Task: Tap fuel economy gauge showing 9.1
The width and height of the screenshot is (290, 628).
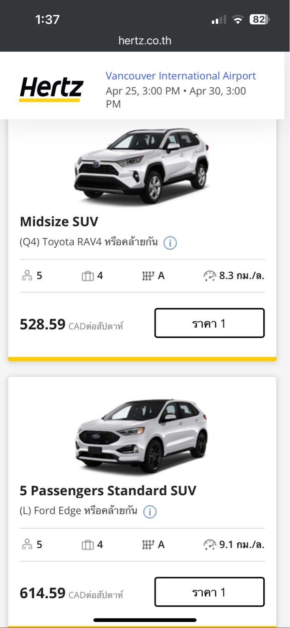Action: point(209,545)
